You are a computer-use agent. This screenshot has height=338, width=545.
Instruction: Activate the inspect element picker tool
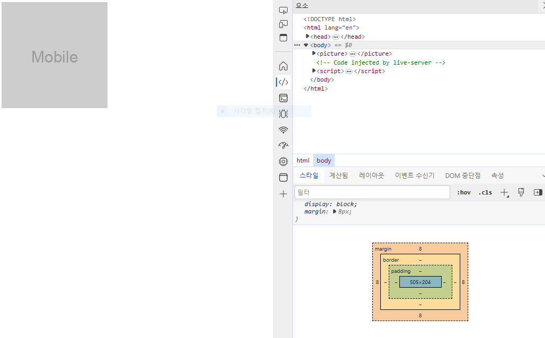click(283, 11)
